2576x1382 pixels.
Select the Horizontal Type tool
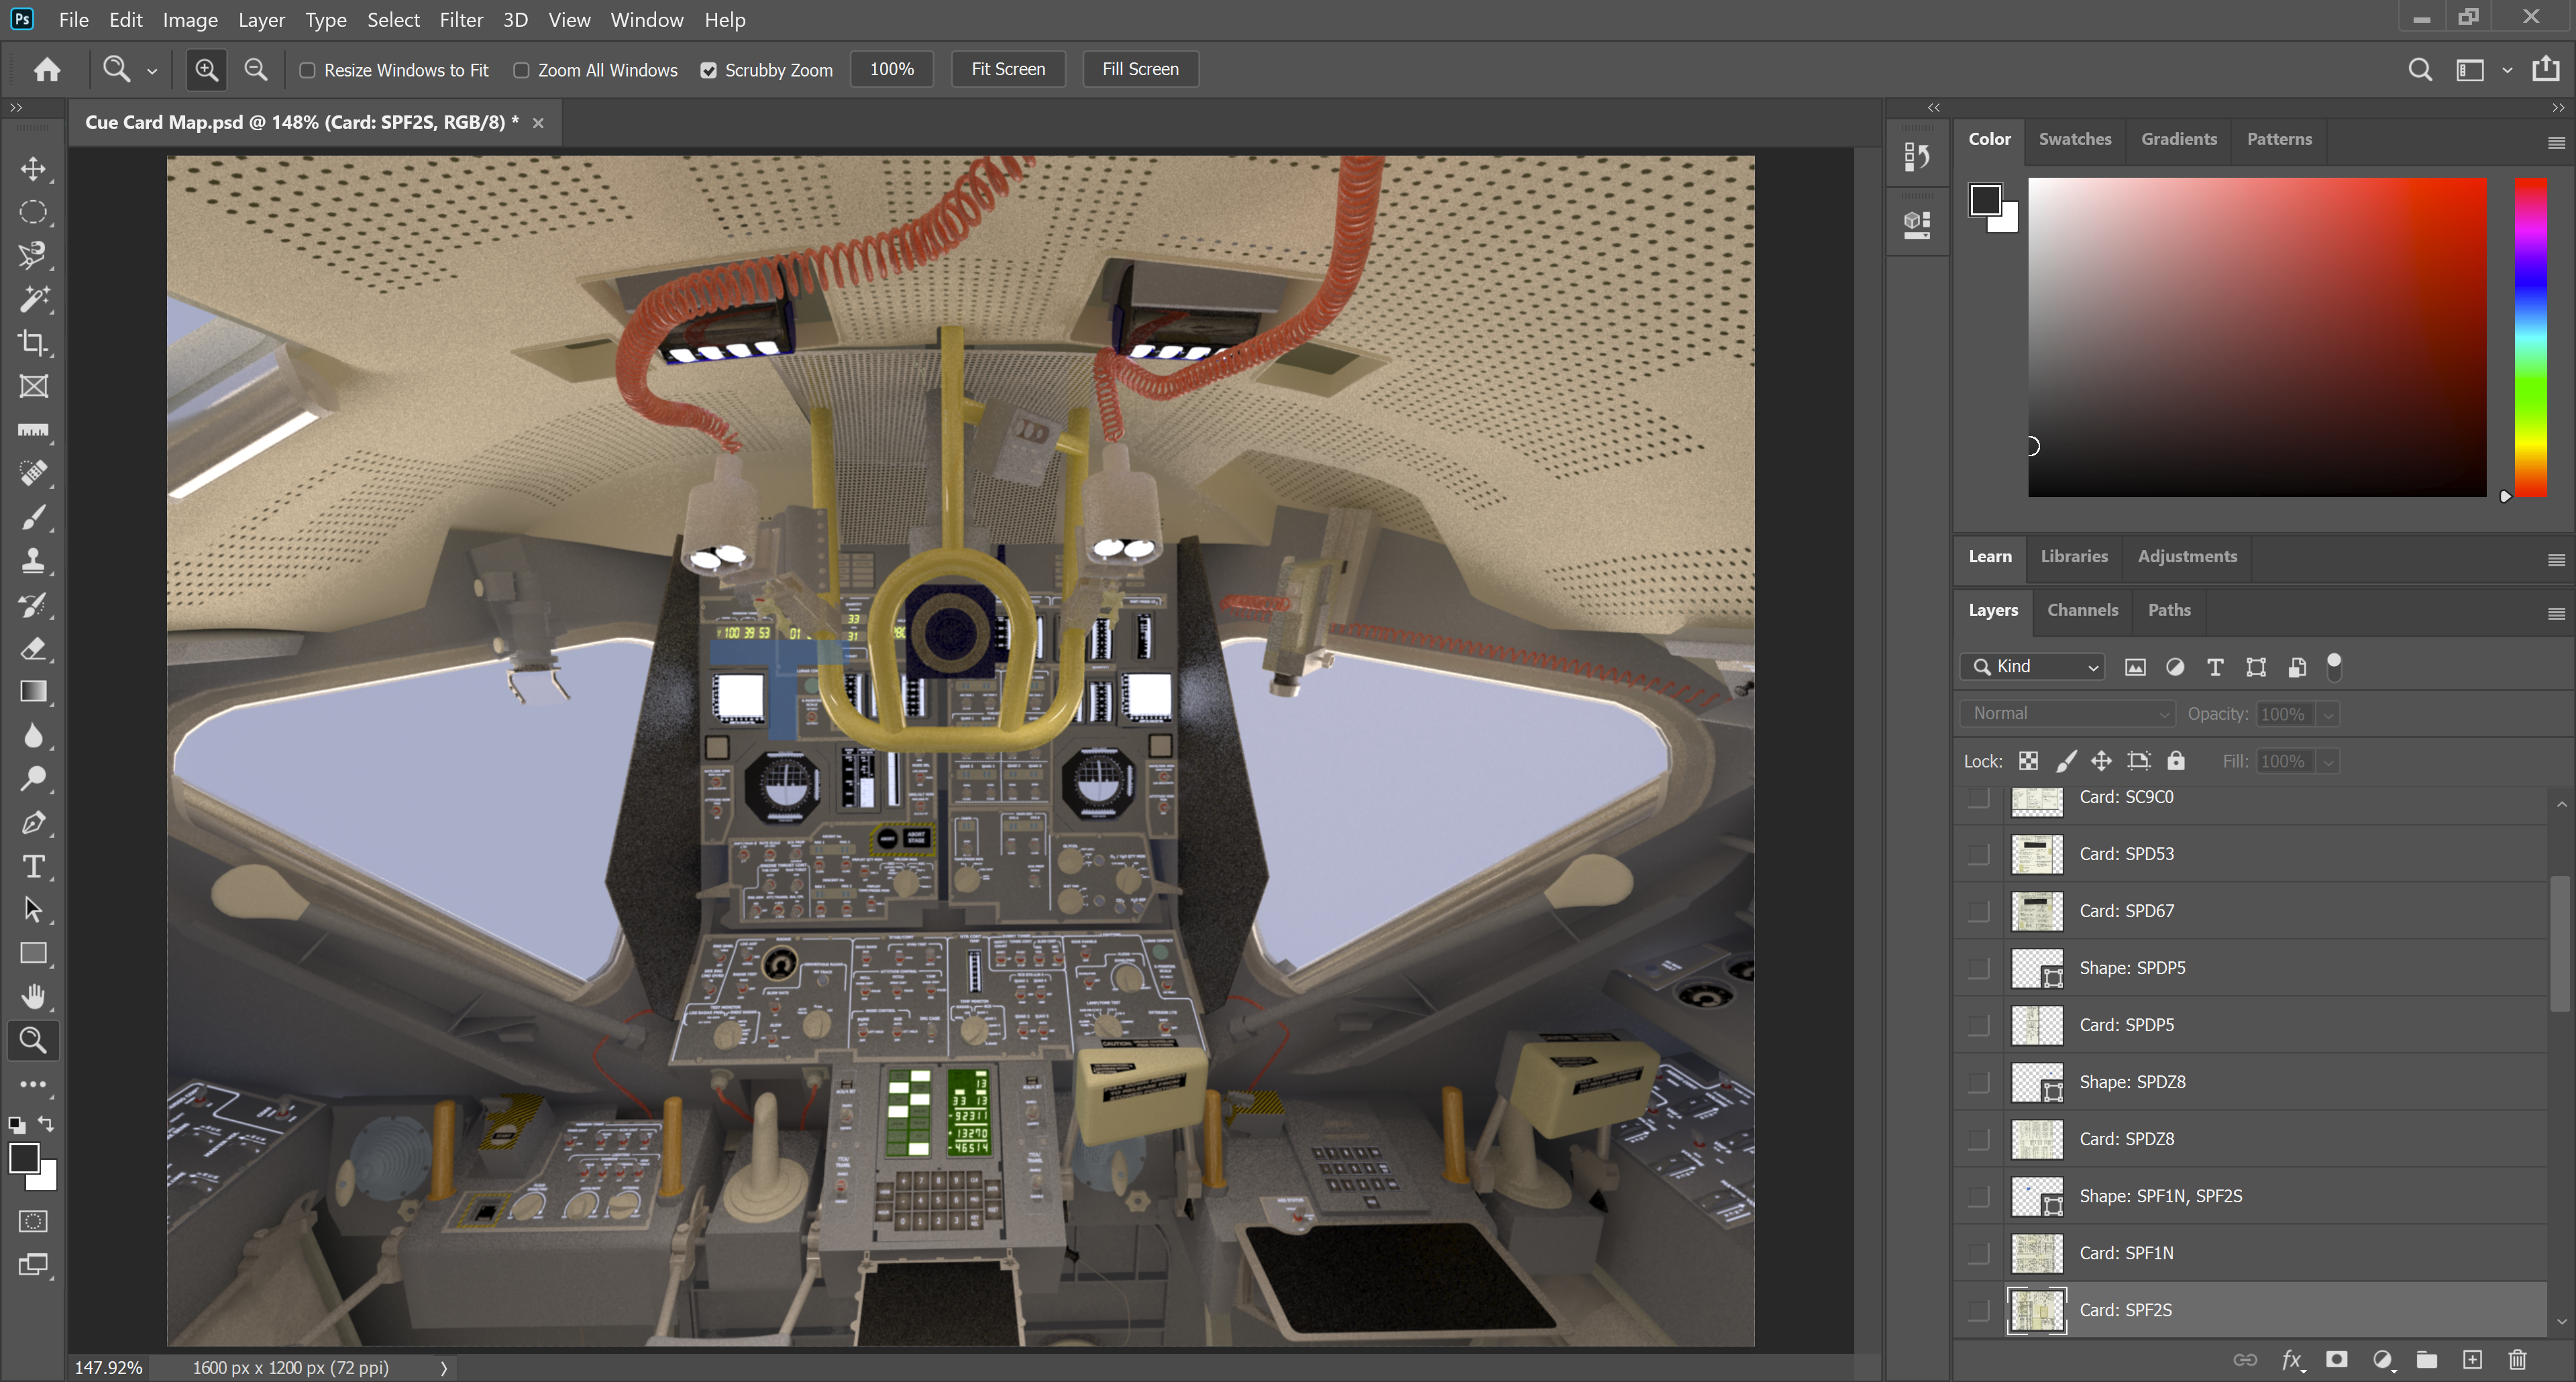(33, 866)
